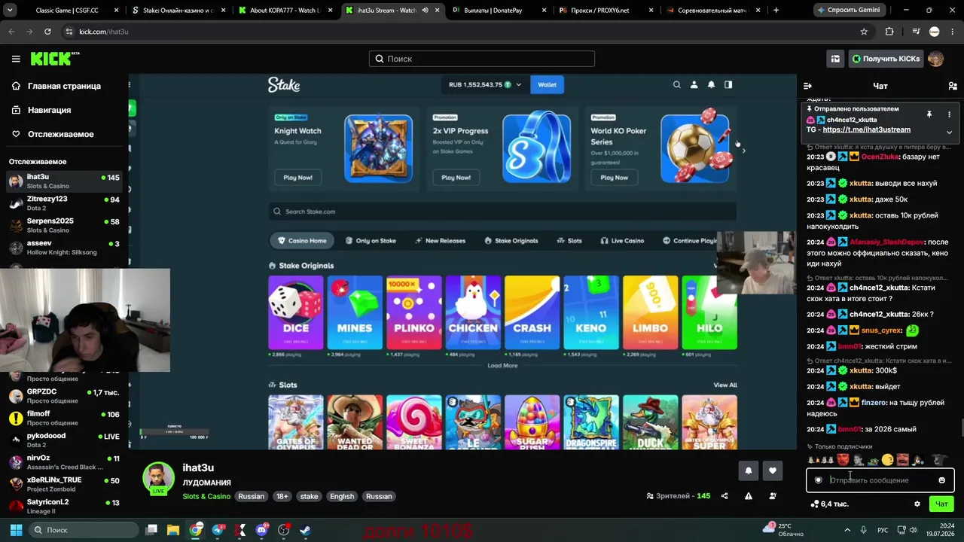Open xBeRLiNx_TRUE channel in sidebar
The width and height of the screenshot is (964, 542).
64,484
